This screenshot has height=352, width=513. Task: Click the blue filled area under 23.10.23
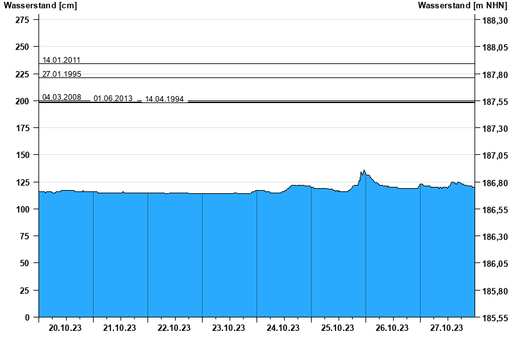[229, 256]
